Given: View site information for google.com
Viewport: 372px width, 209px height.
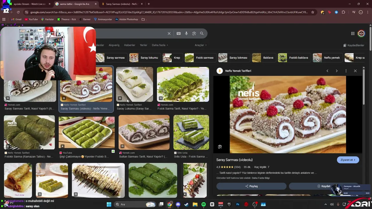Looking at the screenshot, I should click(x=26, y=12).
